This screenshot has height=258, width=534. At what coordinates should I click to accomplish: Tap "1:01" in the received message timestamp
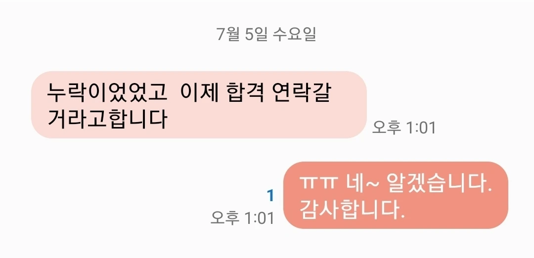tap(421, 128)
